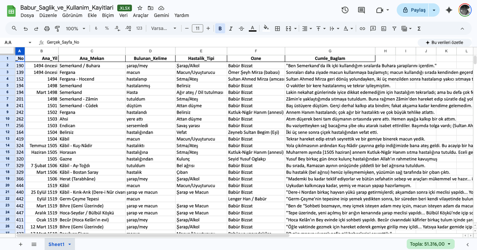
Task: Open the text color picker
Action: [x=252, y=29]
